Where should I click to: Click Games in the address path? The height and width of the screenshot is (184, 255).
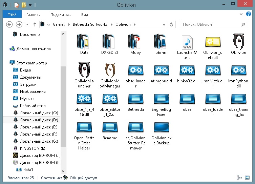(59, 24)
